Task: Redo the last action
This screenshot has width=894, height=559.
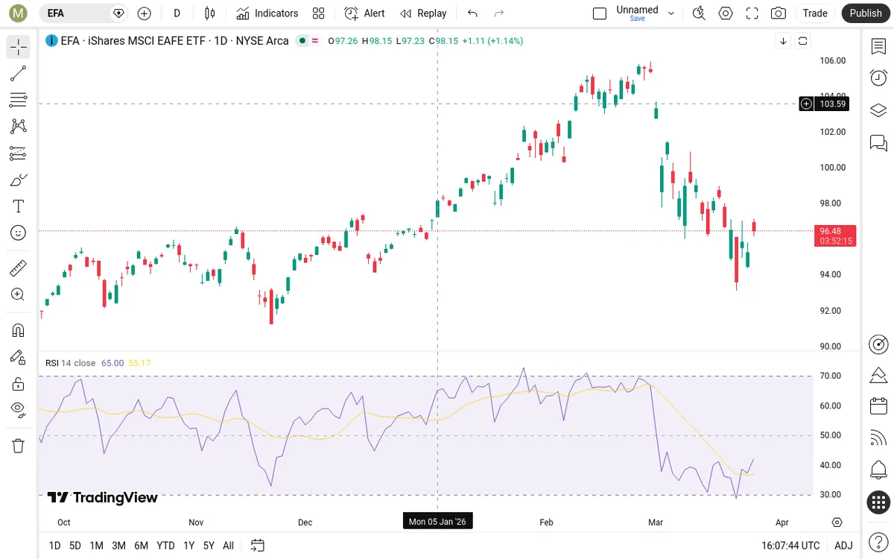Action: point(499,13)
